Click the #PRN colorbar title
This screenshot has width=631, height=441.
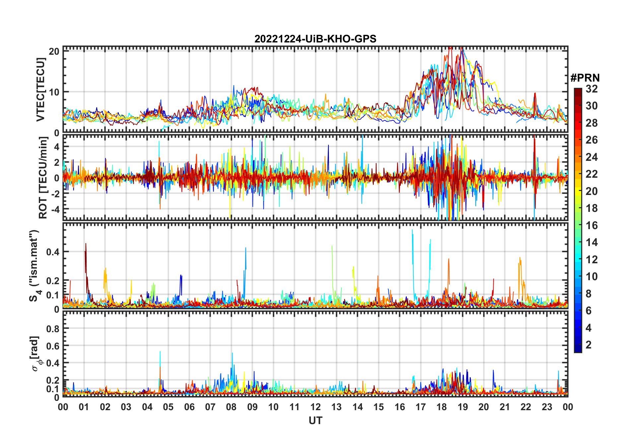[585, 78]
